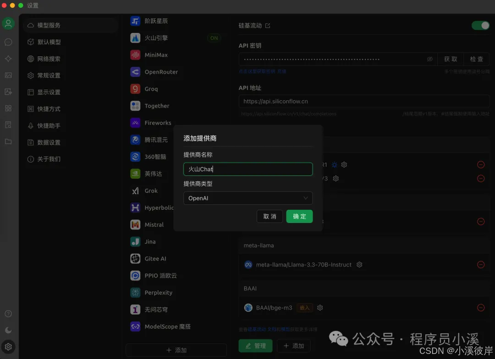The width and height of the screenshot is (495, 359).
Task: Open 网络搜索 settings menu
Action: click(x=70, y=59)
